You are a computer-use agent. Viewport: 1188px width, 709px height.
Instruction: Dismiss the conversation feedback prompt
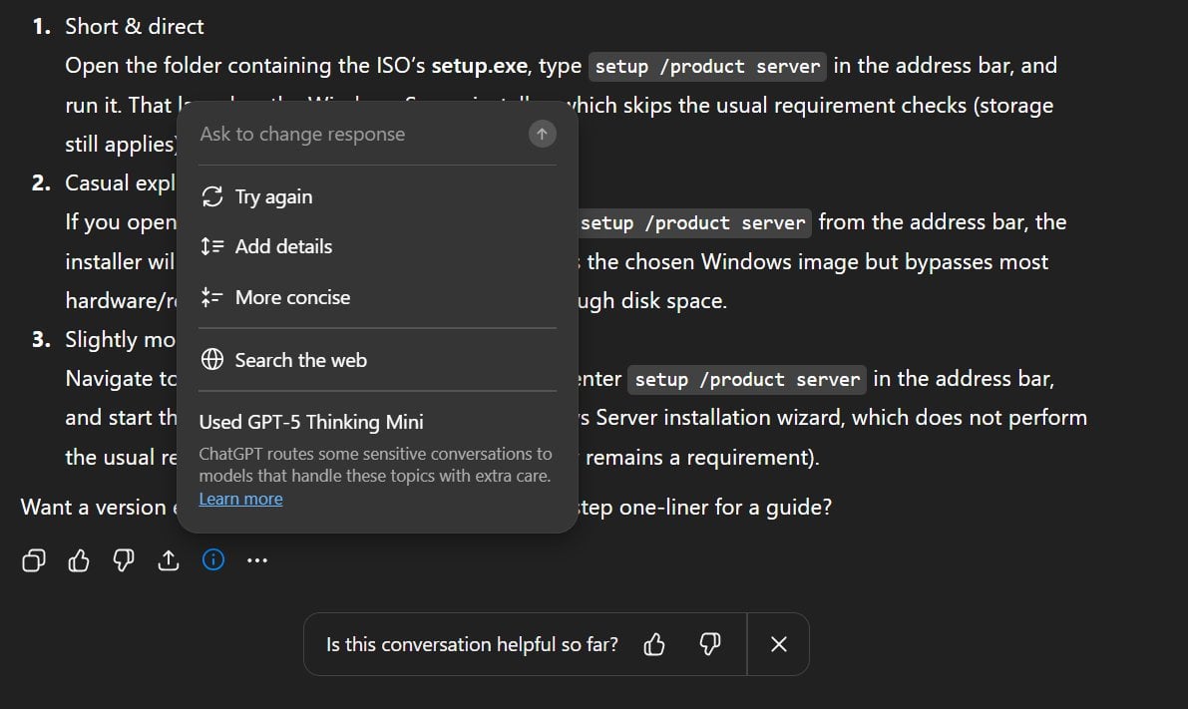[778, 644]
